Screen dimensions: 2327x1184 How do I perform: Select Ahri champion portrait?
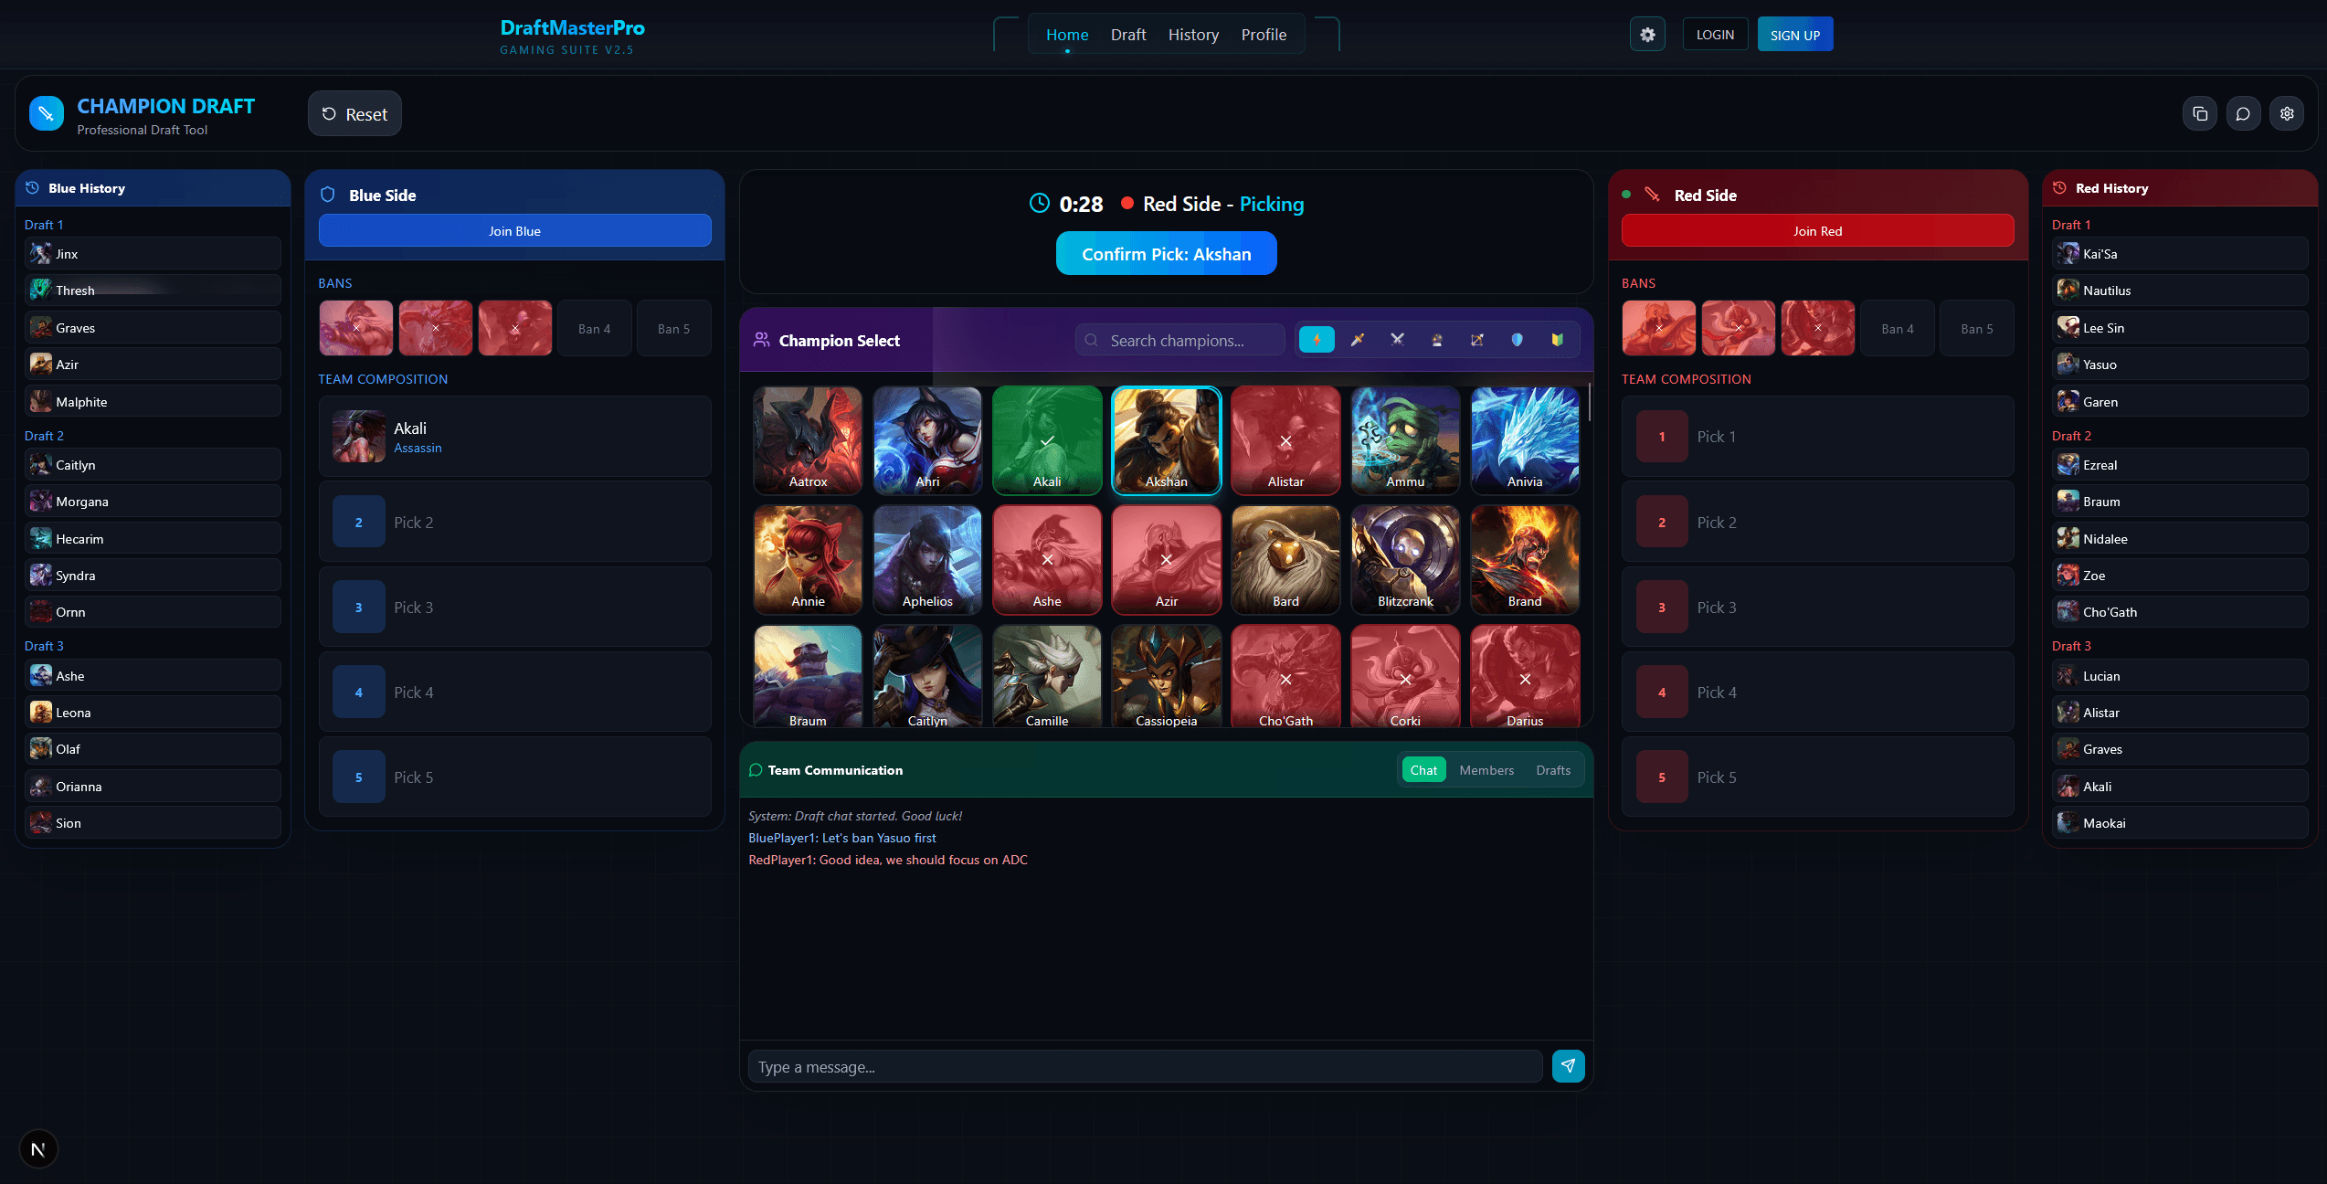(927, 440)
